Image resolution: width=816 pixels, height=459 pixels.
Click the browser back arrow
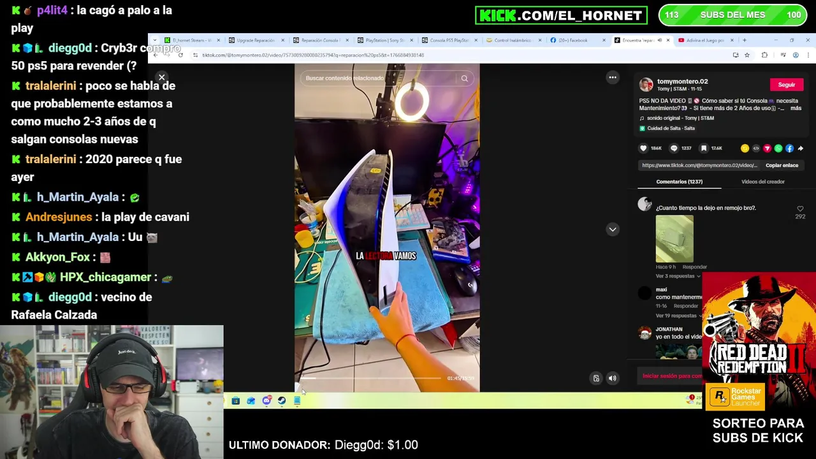[156, 55]
